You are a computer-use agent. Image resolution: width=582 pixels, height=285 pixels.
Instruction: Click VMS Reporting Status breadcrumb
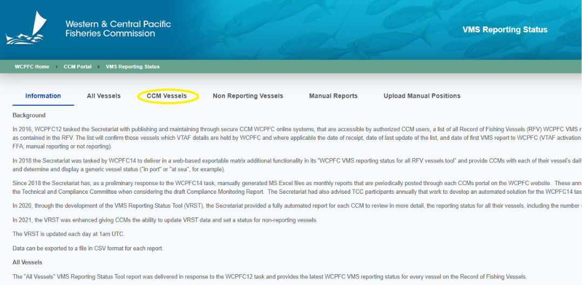[x=132, y=67]
